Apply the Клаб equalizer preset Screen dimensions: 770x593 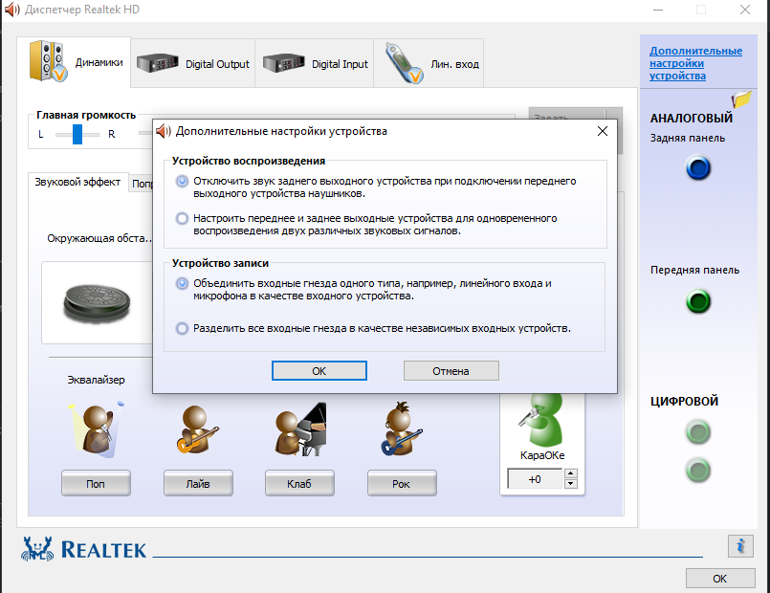click(x=299, y=484)
